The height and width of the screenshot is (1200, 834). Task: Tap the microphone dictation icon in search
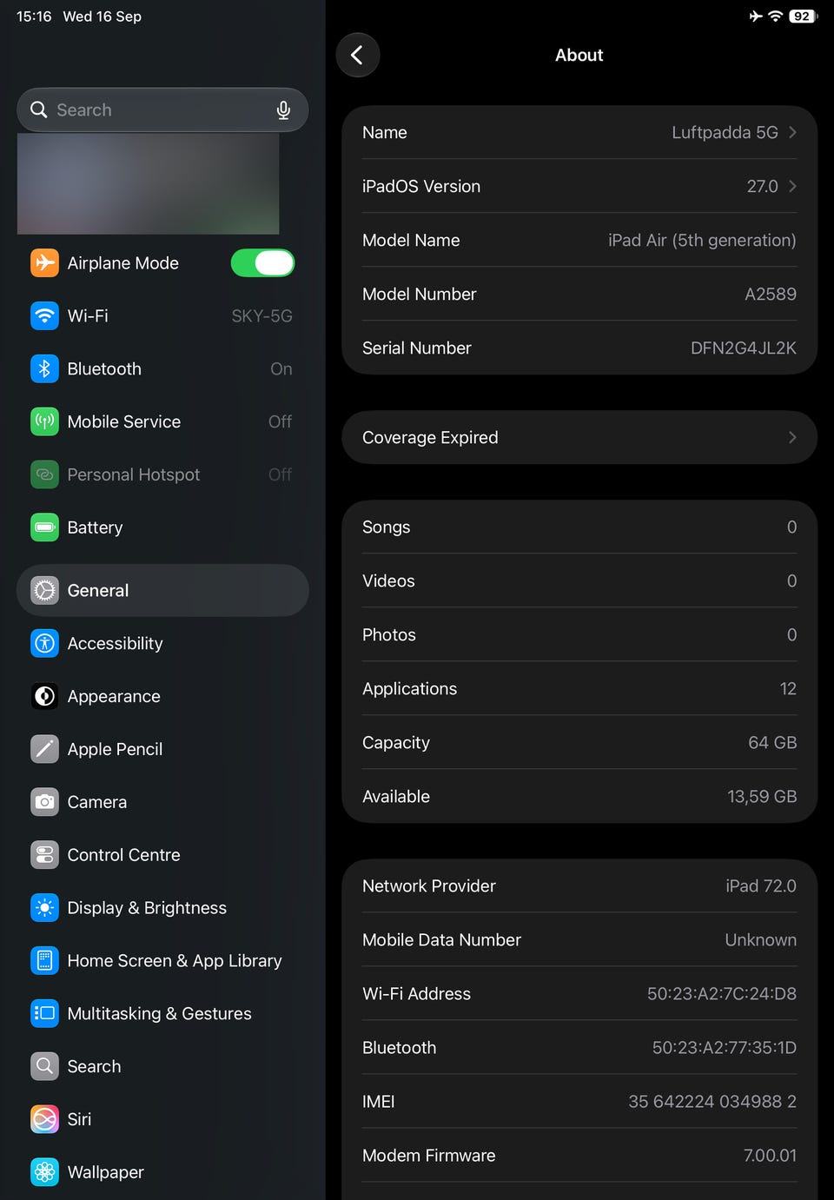pyautogui.click(x=283, y=110)
